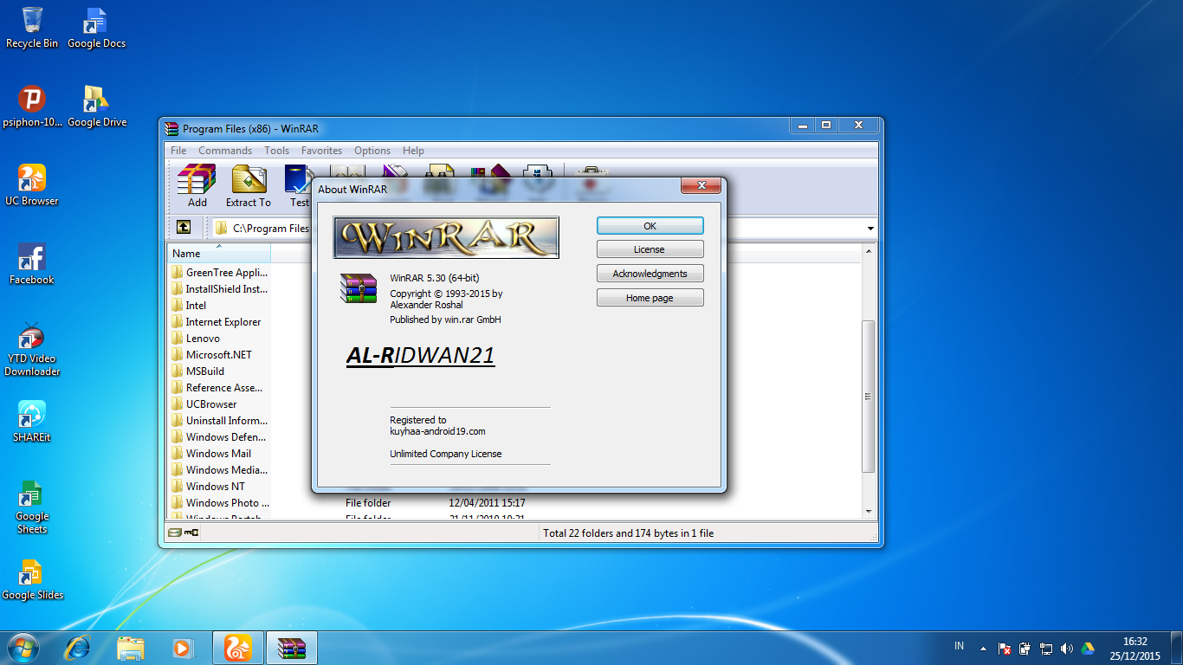Open the Options menu
The height and width of the screenshot is (665, 1183).
(372, 151)
